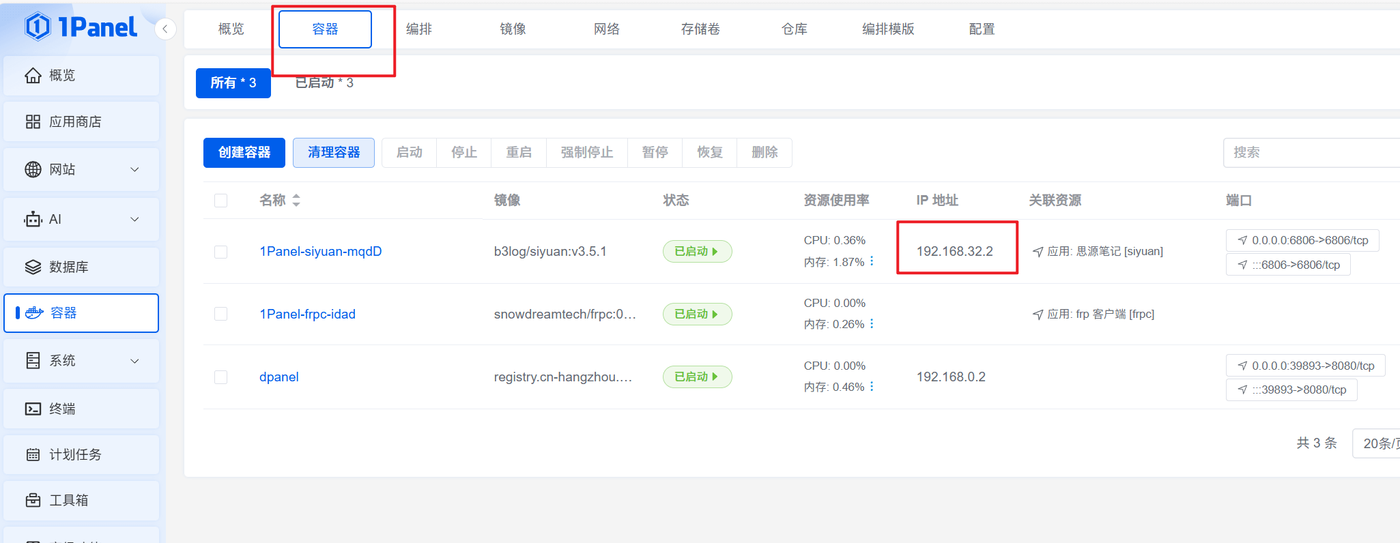The image size is (1400, 543).
Task: Click the 搜索 search input field
Action: pos(1311,153)
